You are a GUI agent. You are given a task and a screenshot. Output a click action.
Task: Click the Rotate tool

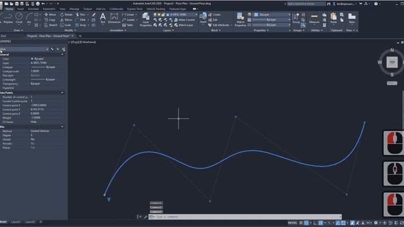coord(66,15)
